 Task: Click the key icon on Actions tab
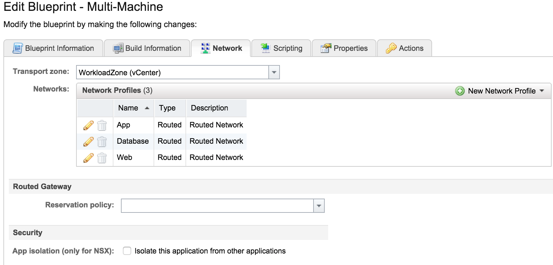391,48
